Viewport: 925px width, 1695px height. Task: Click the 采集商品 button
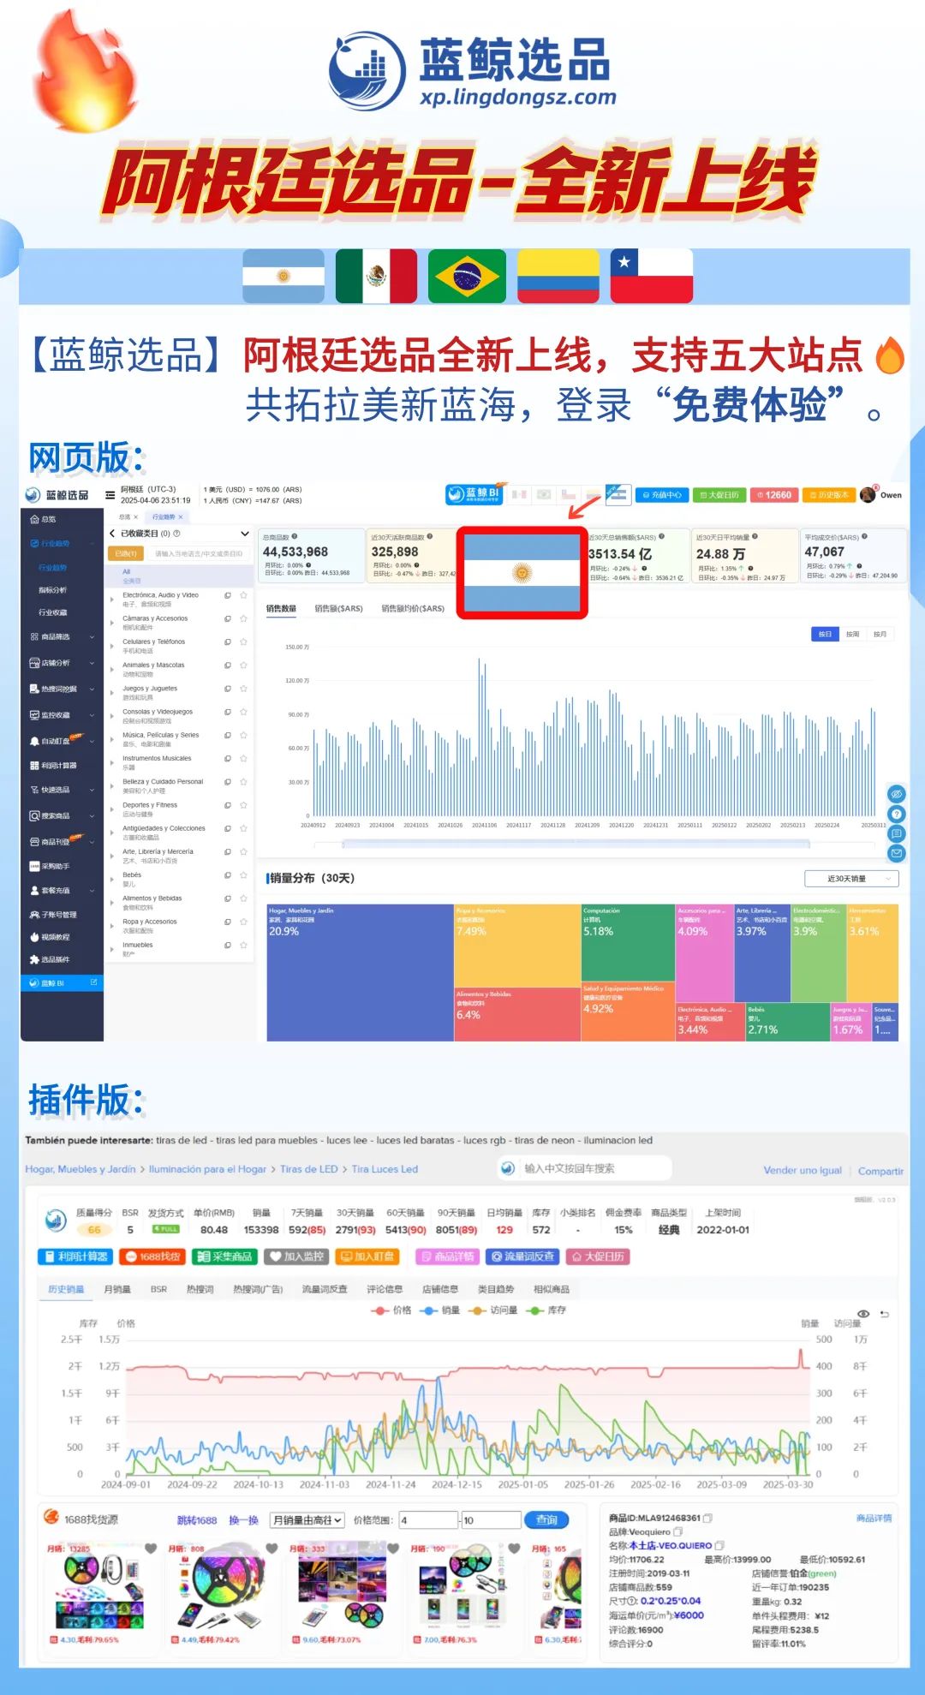point(224,1256)
